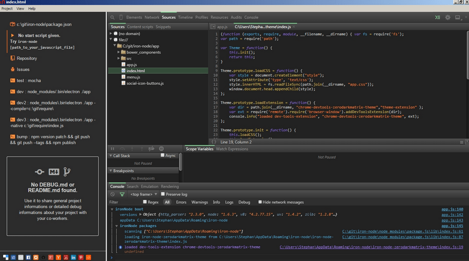
Task: Share via the Facebook icon
Action: pyautogui.click(x=28, y=257)
